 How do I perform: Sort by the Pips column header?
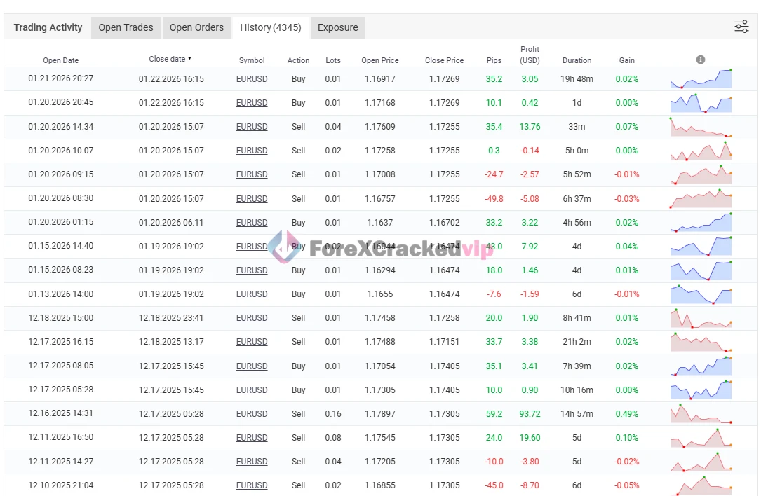494,60
